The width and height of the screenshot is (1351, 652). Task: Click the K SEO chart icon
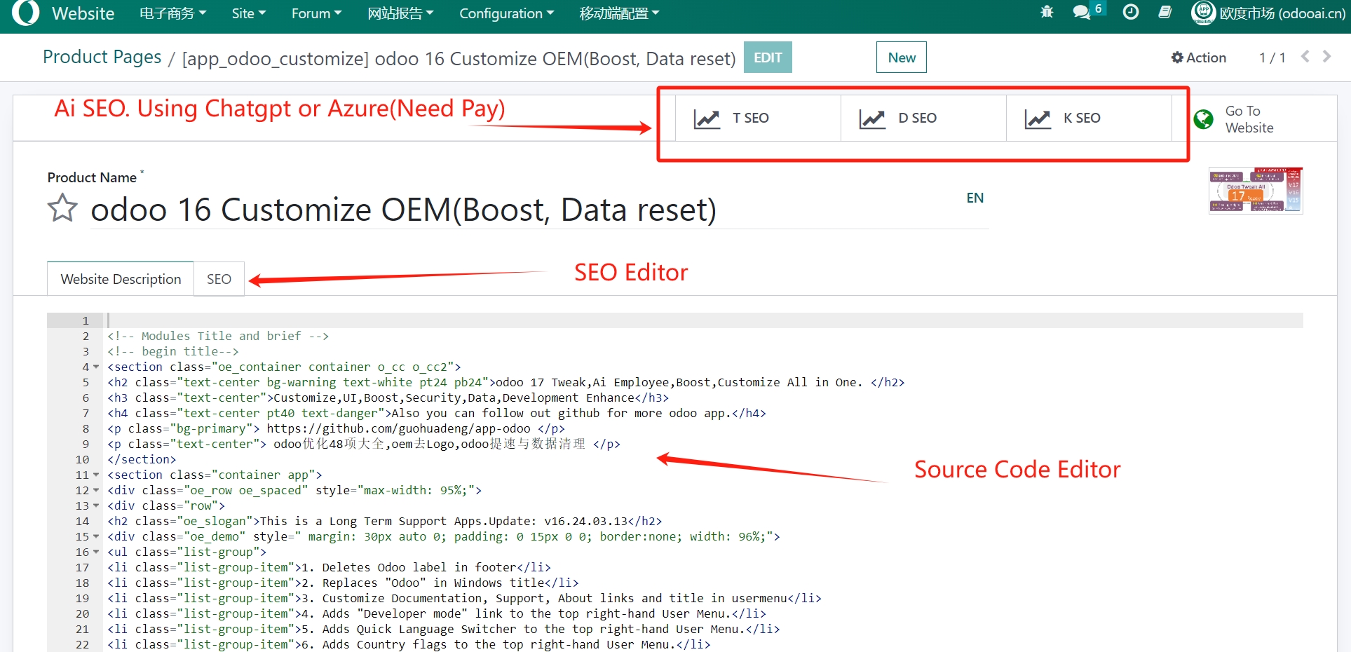point(1038,118)
